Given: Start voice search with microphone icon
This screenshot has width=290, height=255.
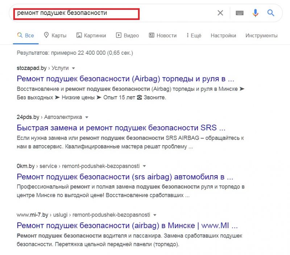Looking at the screenshot, I should click(255, 13).
